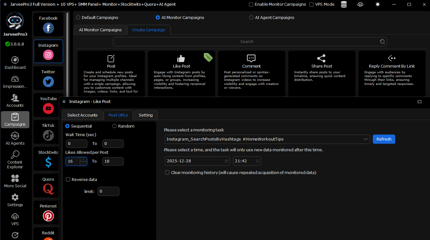Enable Monitor Campaigns checkbox
Viewport: 430px width, 240px height.
[x=251, y=4]
